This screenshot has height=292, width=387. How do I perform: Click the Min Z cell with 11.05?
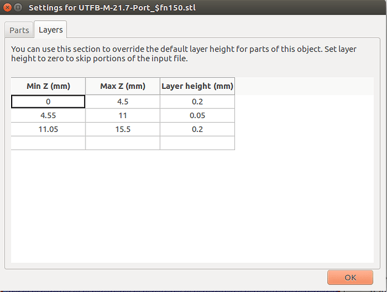(x=48, y=129)
